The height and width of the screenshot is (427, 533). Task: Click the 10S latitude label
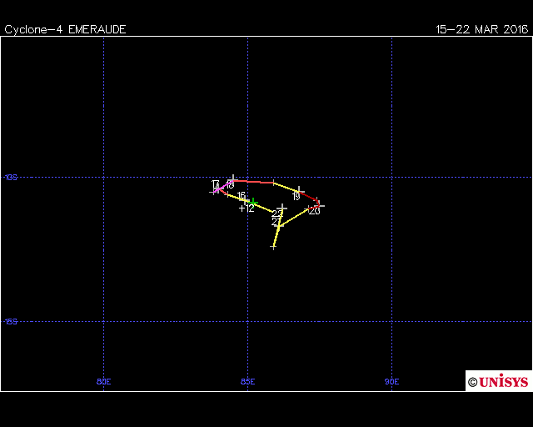[11, 177]
